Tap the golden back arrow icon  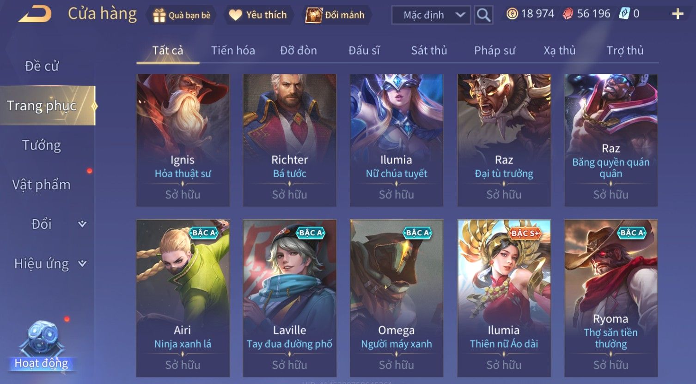pos(35,14)
